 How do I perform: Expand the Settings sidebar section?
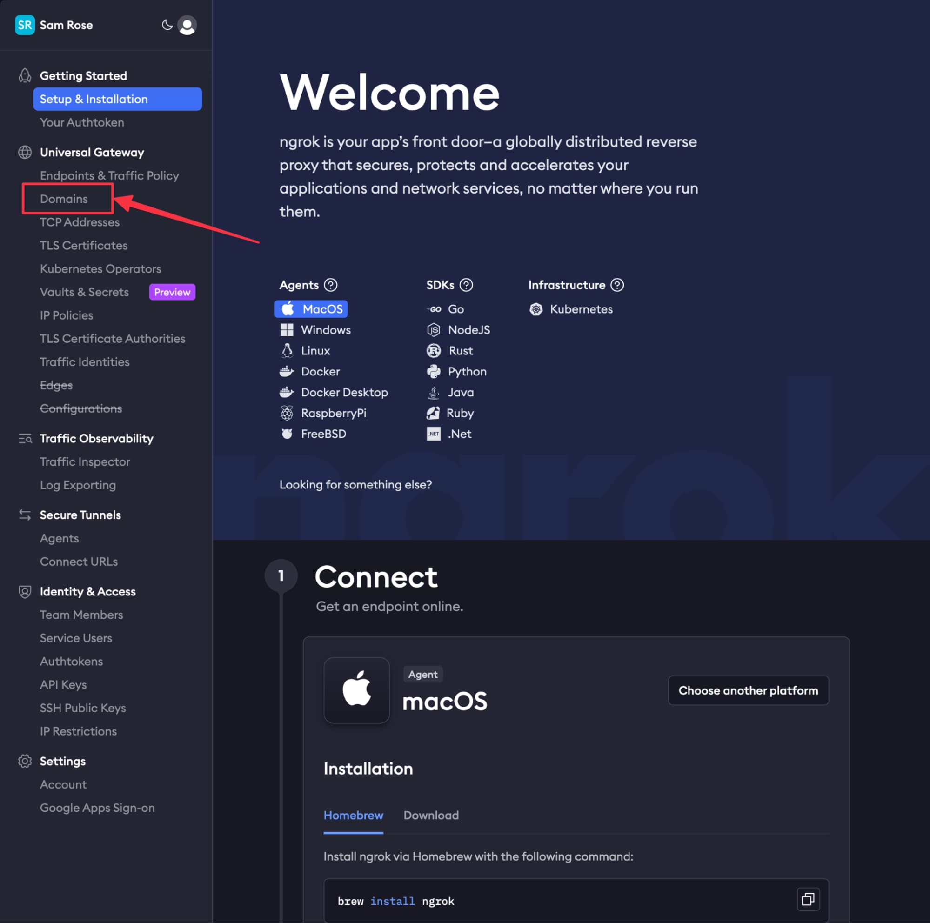63,761
